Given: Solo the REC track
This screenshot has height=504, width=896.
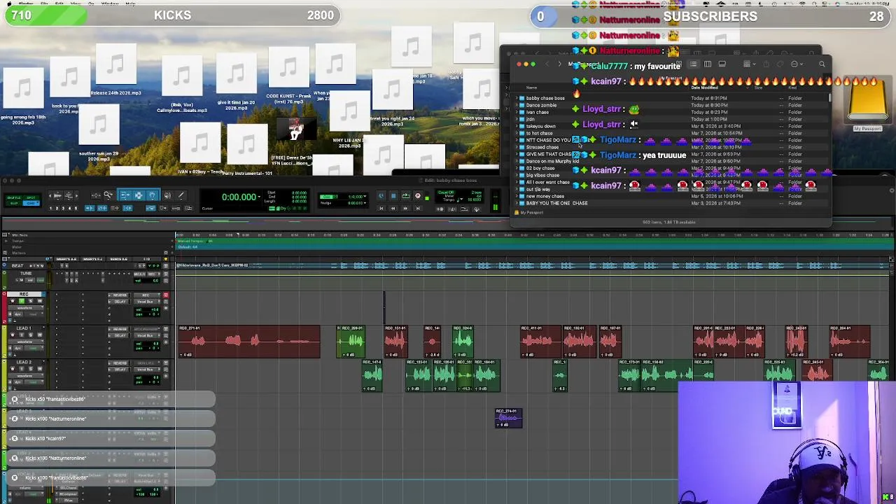Looking at the screenshot, I should point(31,301).
